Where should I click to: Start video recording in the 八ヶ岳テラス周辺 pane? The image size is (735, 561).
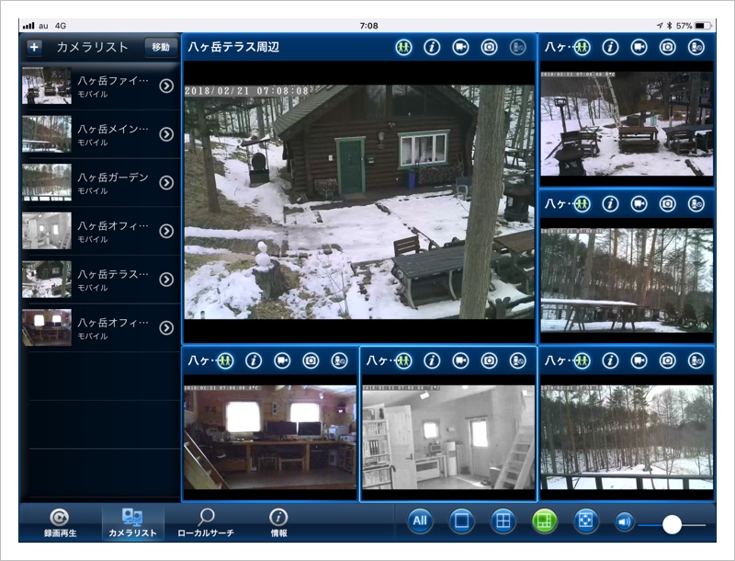click(461, 47)
